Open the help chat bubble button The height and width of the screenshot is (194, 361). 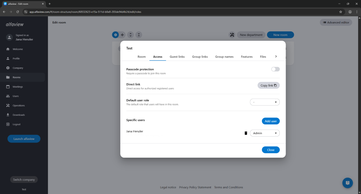347,183
